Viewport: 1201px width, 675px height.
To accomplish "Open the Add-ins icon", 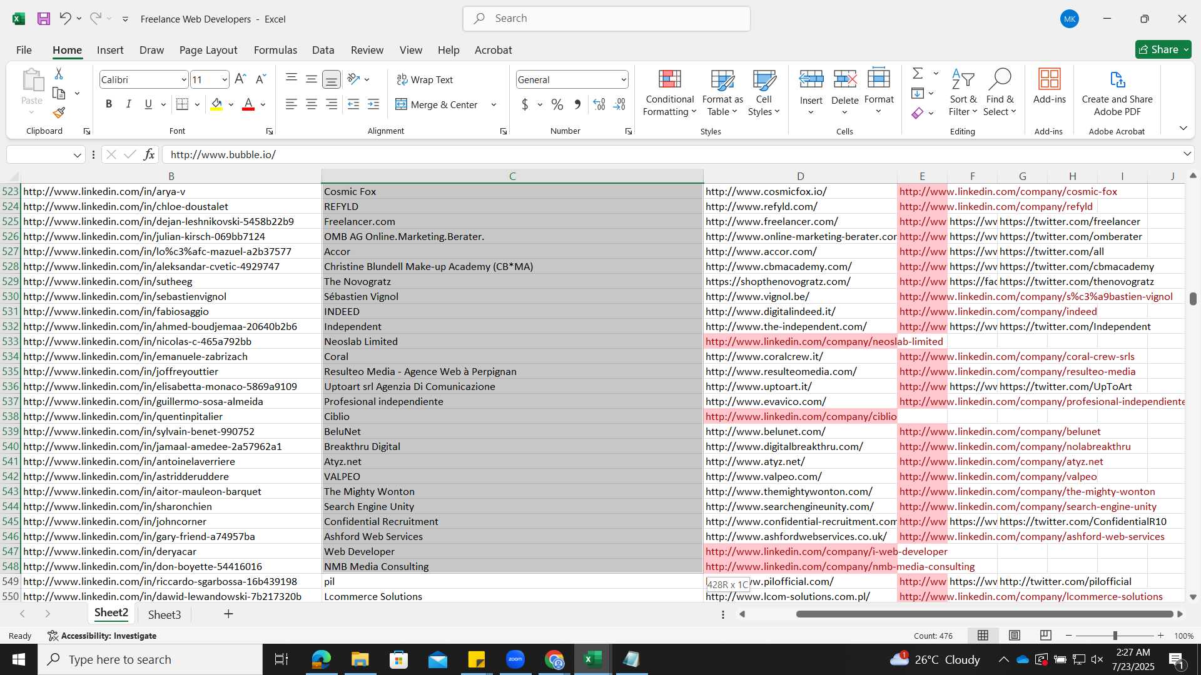I will tap(1049, 86).
